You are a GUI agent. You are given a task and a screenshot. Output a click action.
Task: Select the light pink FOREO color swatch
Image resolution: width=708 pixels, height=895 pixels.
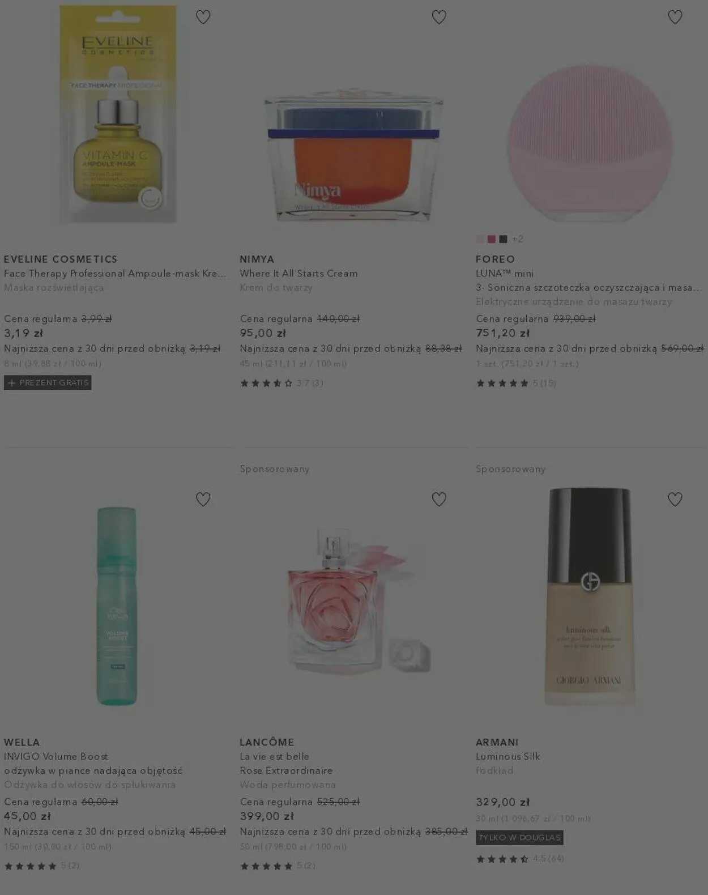480,239
